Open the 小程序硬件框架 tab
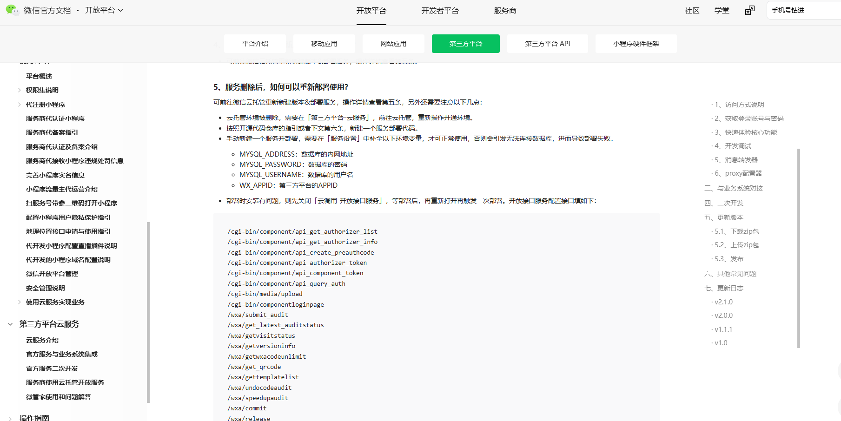This screenshot has height=421, width=841. pos(636,44)
